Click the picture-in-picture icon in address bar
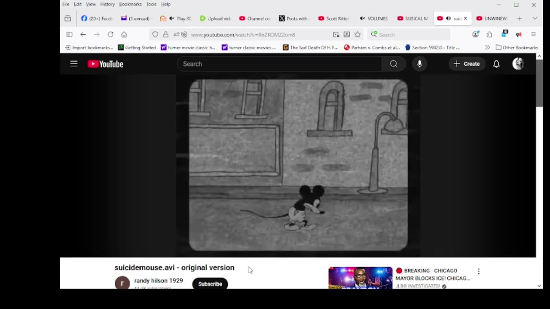This screenshot has width=550, height=309. [x=336, y=34]
